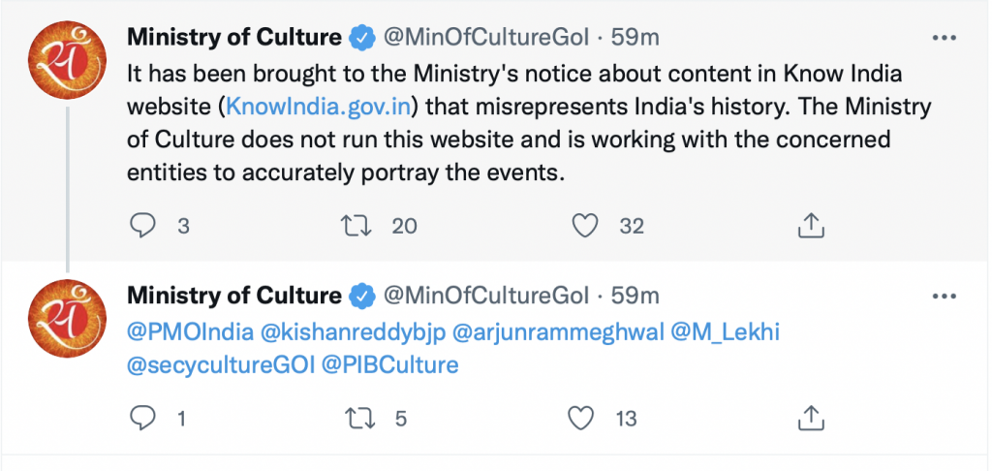Open more options menu on first tweet
Image resolution: width=992 pixels, height=471 pixels.
(x=944, y=38)
